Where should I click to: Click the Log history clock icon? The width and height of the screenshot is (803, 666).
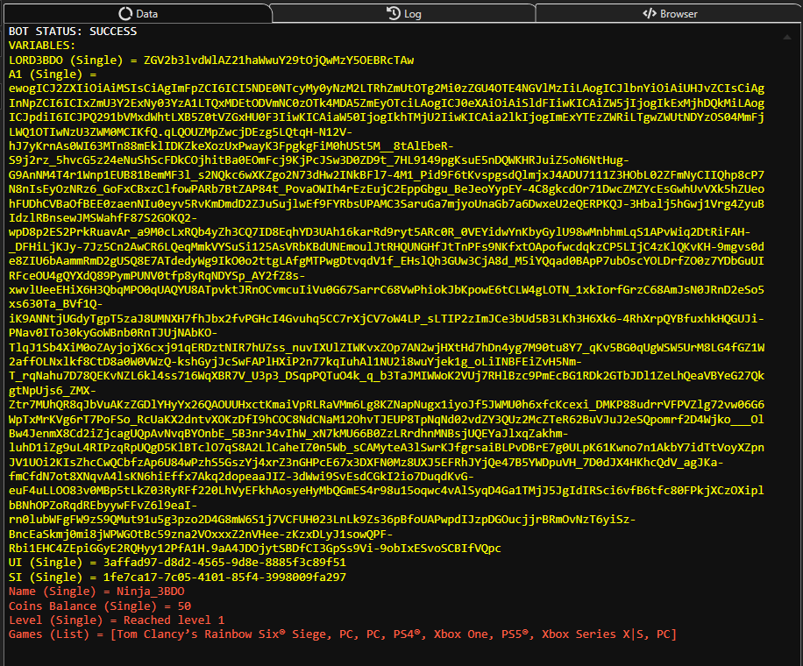394,13
